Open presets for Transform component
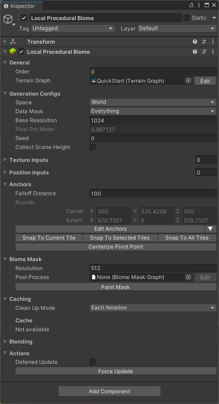 click(204, 42)
